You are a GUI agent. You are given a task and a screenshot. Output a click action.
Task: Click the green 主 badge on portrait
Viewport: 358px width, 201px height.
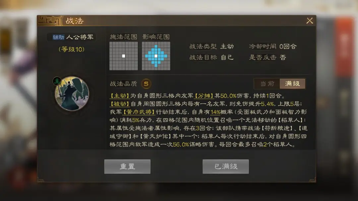[x=57, y=81]
